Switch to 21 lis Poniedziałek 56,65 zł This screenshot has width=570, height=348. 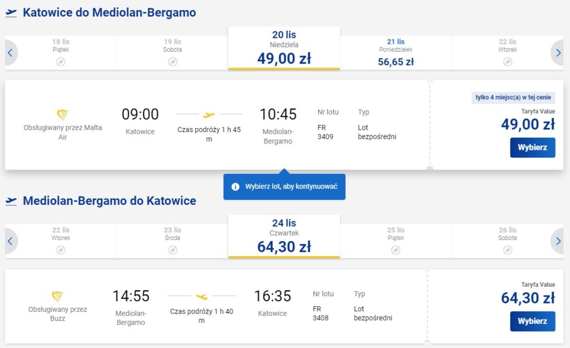pos(395,53)
